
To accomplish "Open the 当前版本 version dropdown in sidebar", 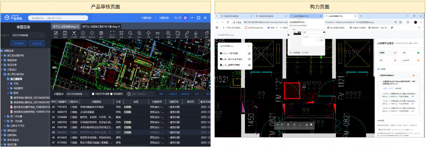I will (28, 35).
